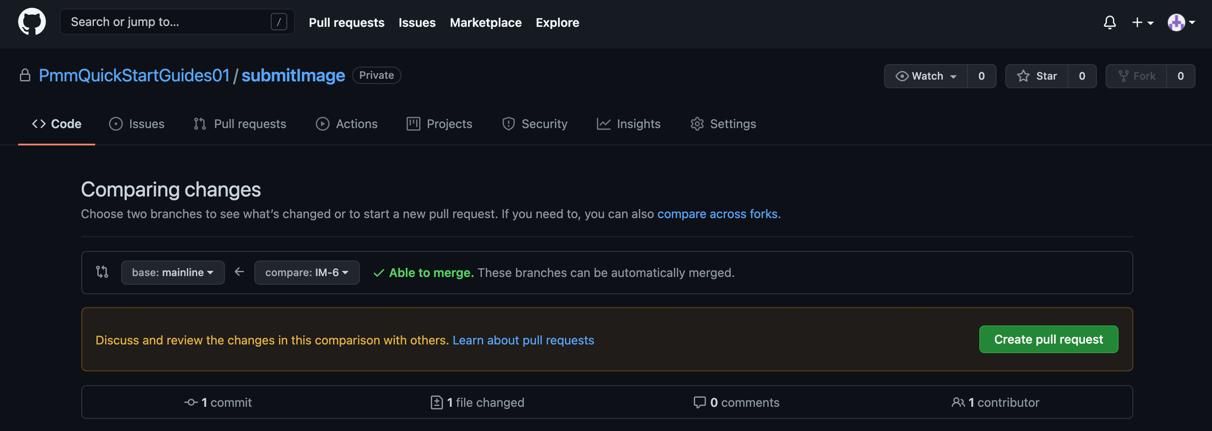Expand the compare: IM-6 branch dropdown
Screen dimensions: 1212x431
click(307, 272)
